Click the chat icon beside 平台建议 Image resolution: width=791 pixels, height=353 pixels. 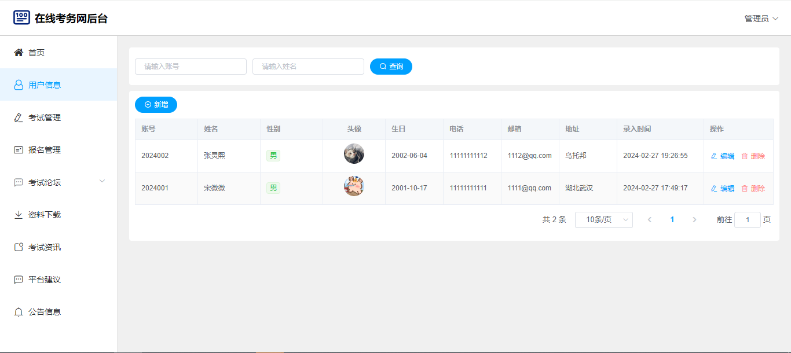19,280
